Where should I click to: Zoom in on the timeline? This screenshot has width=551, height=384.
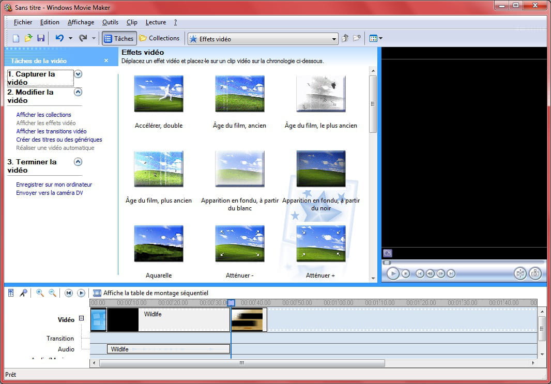point(40,293)
